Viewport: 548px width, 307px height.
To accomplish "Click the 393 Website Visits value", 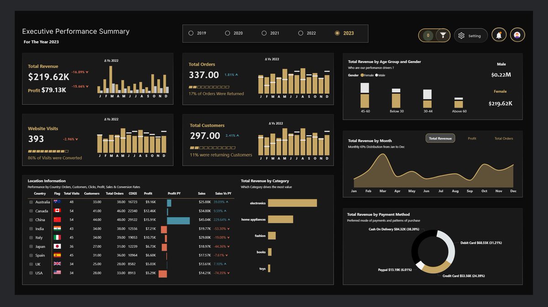I will click(36, 139).
